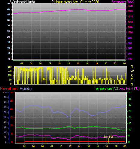Screen dimensions: 140x149
Task: Click the green 40 temperature axis value
Action: tap(130, 93)
